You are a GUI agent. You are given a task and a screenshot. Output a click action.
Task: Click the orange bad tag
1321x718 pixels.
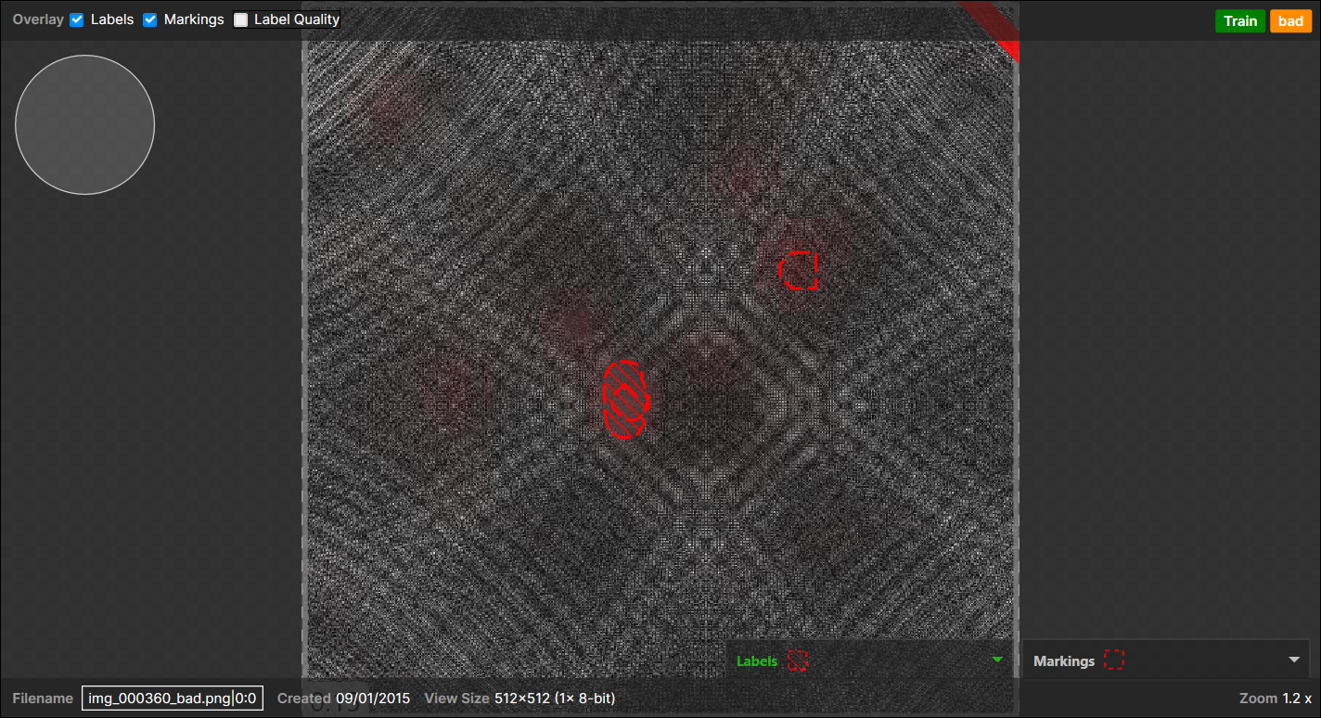click(1290, 21)
